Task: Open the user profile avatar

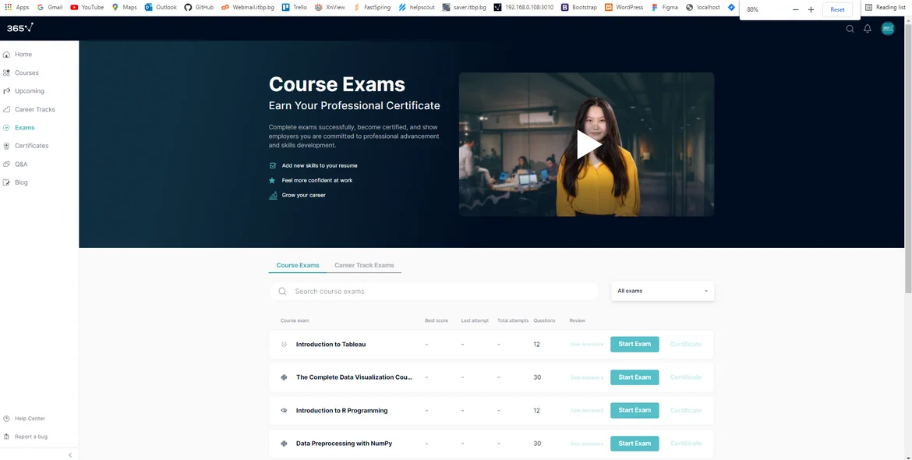Action: 888,29
